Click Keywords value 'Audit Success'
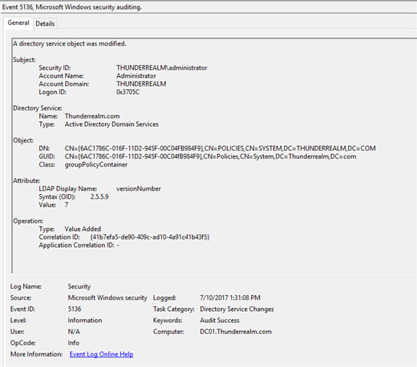417x367 pixels. click(x=220, y=321)
